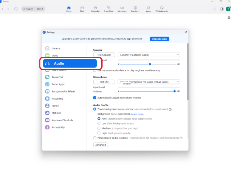Image resolution: width=231 pixels, height=179 pixels.
Task: Open the Meetings tab
Action: [122, 9]
